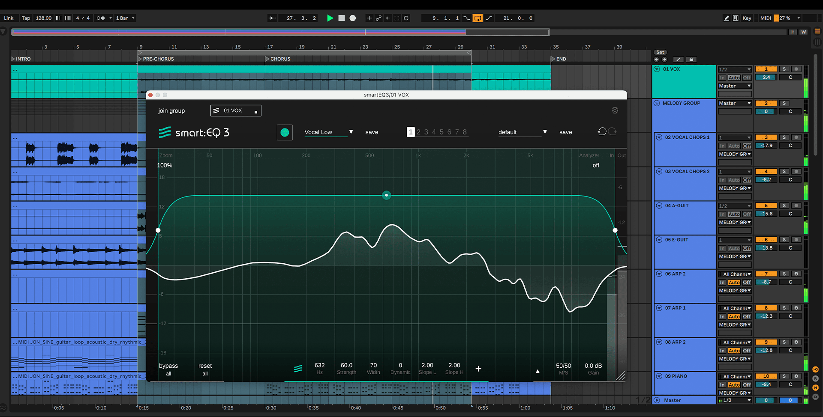Click the tempo field 128.00
Image resolution: width=823 pixels, height=417 pixels.
(43, 18)
